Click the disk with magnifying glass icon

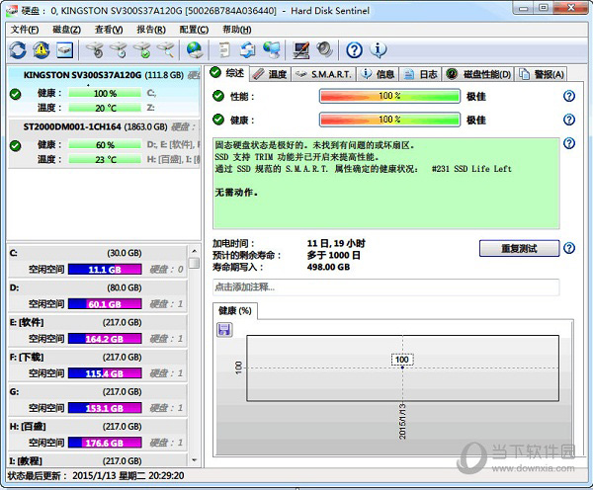[166, 50]
